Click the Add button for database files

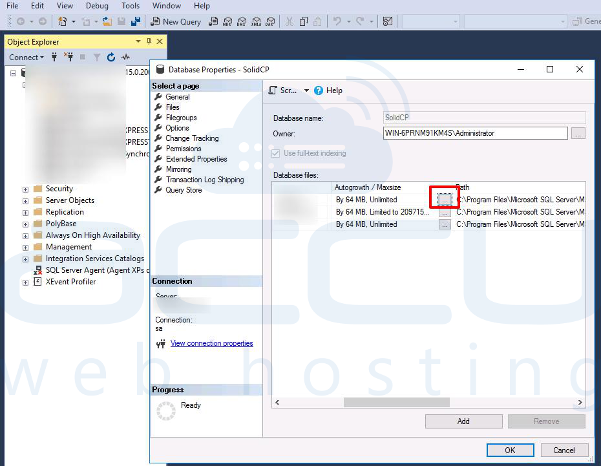(x=463, y=421)
